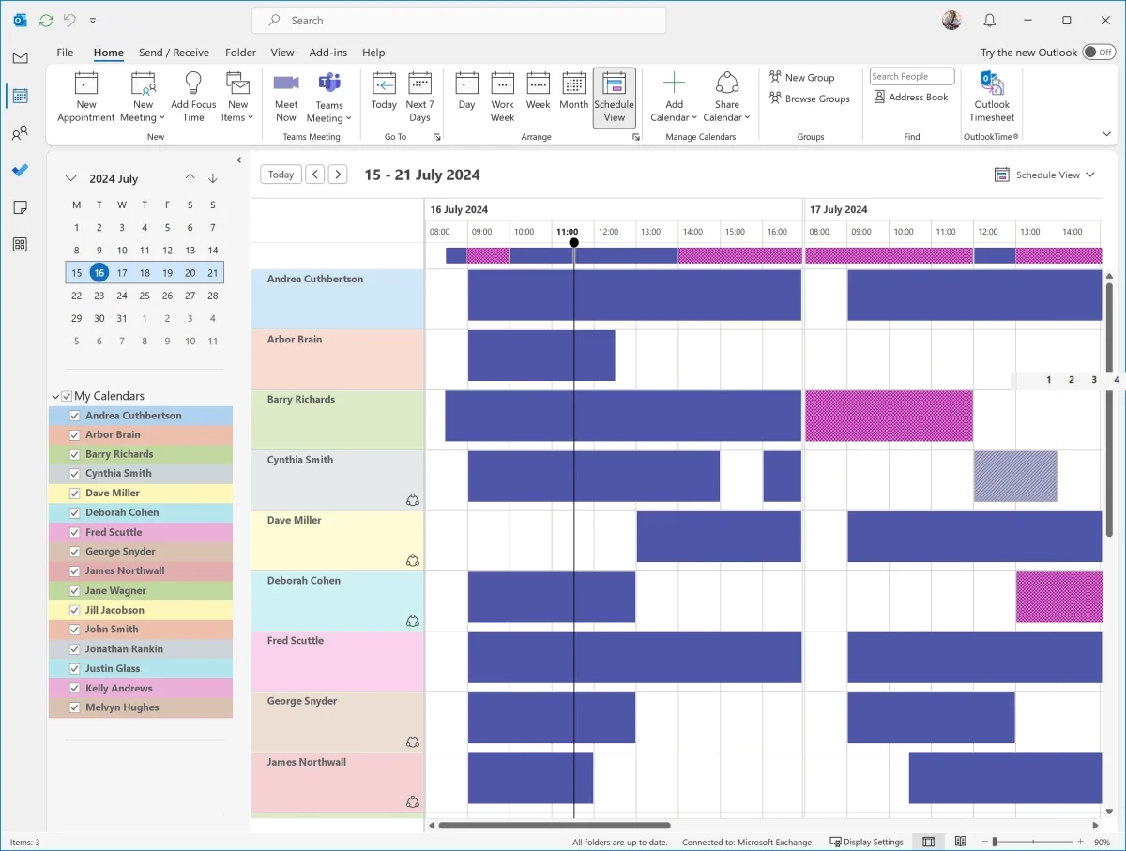
Task: Open the Help tab
Action: click(x=373, y=53)
